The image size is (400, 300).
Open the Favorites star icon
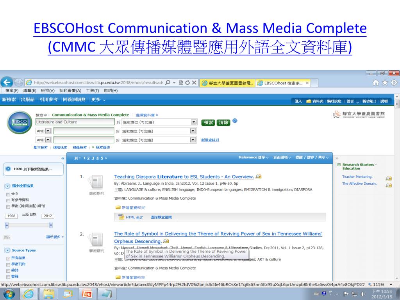(x=385, y=82)
